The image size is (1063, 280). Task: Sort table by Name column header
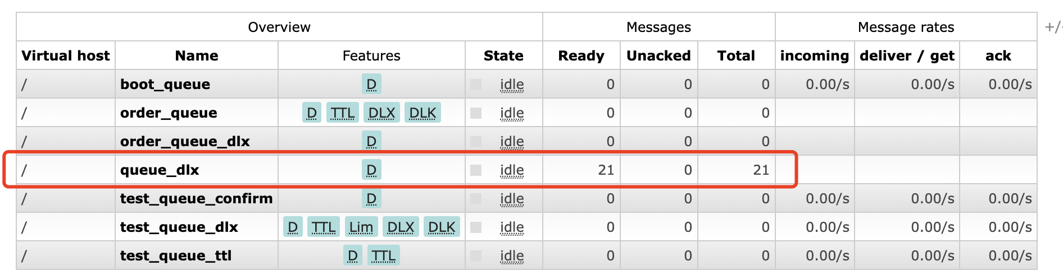pyautogui.click(x=196, y=56)
